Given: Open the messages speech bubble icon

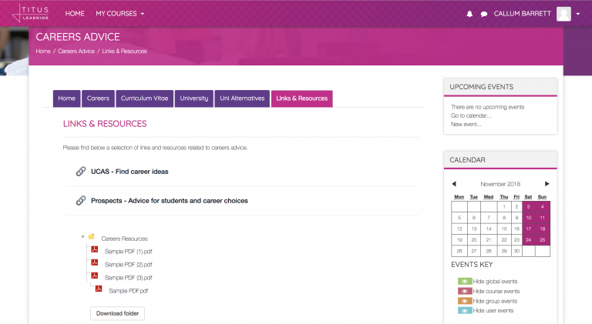Looking at the screenshot, I should point(484,14).
